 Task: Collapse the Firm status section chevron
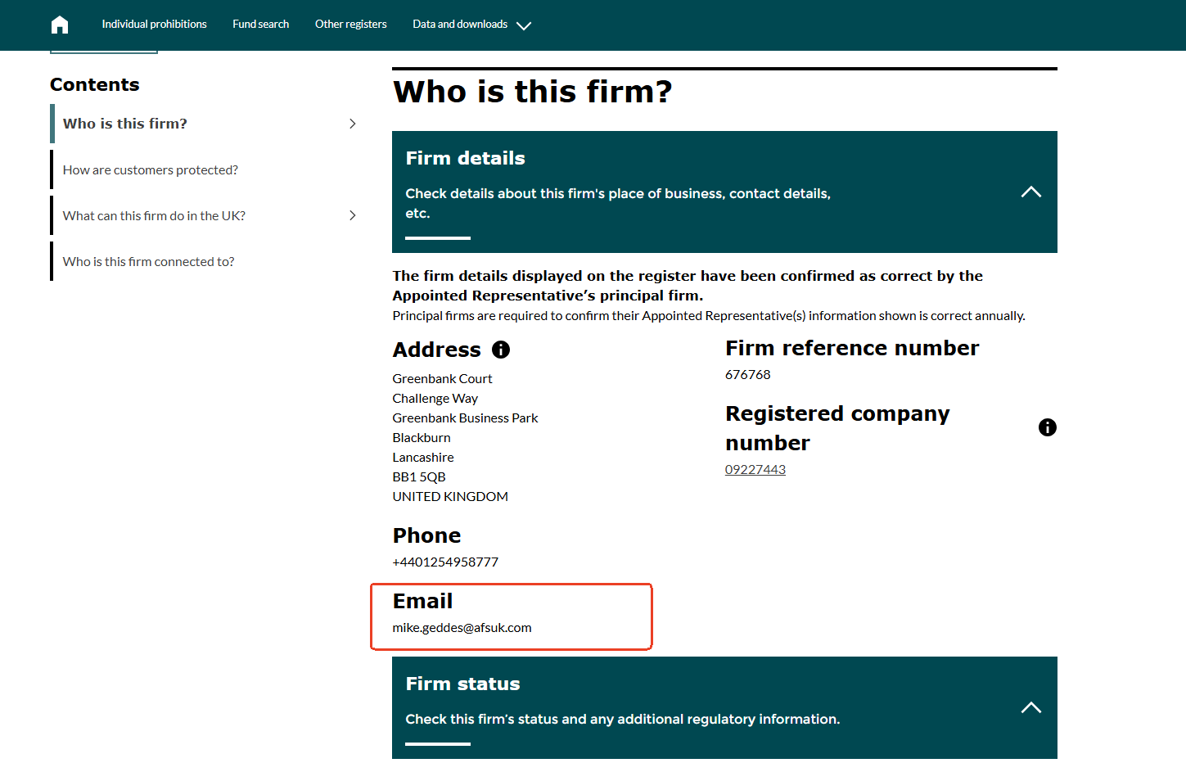click(x=1030, y=708)
